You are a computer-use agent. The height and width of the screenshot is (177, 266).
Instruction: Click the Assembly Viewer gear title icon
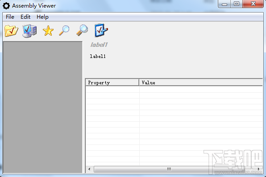point(6,6)
